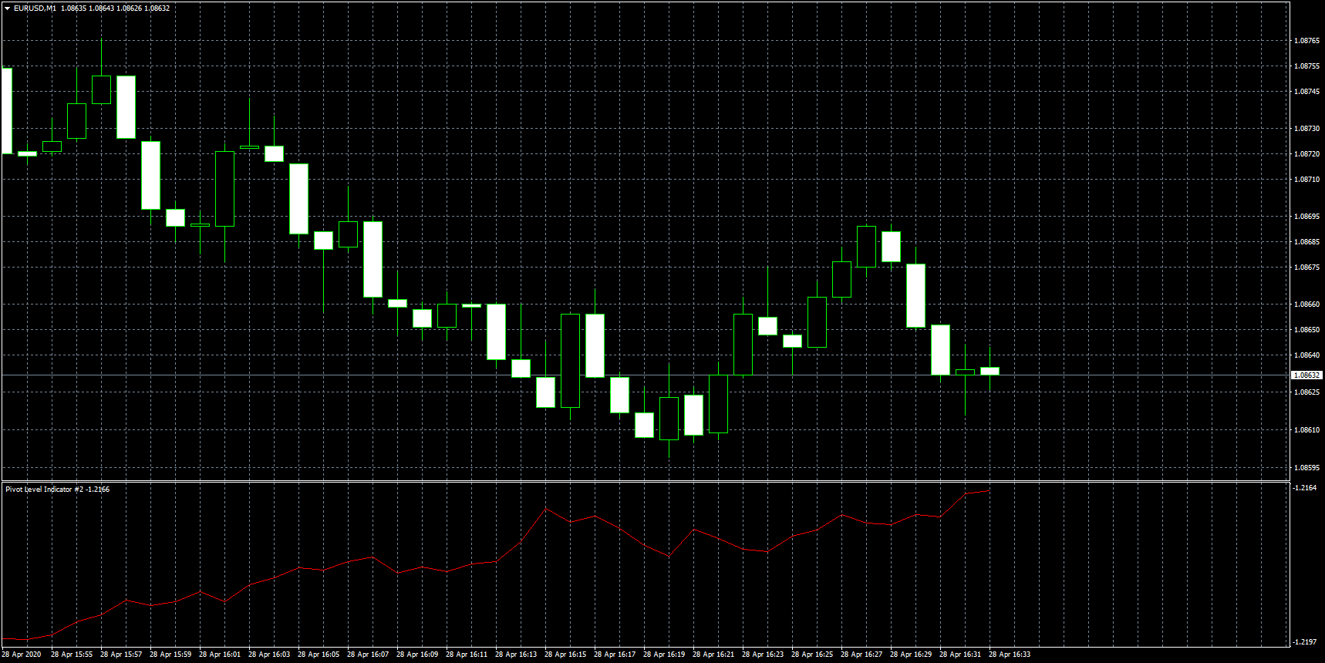
Task: Click the EURUSD,M1 symbol title text
Action: click(x=35, y=8)
